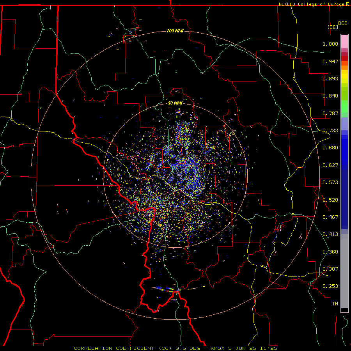Click the 0.947 legend value
The width and height of the screenshot is (351, 351).
point(330,61)
